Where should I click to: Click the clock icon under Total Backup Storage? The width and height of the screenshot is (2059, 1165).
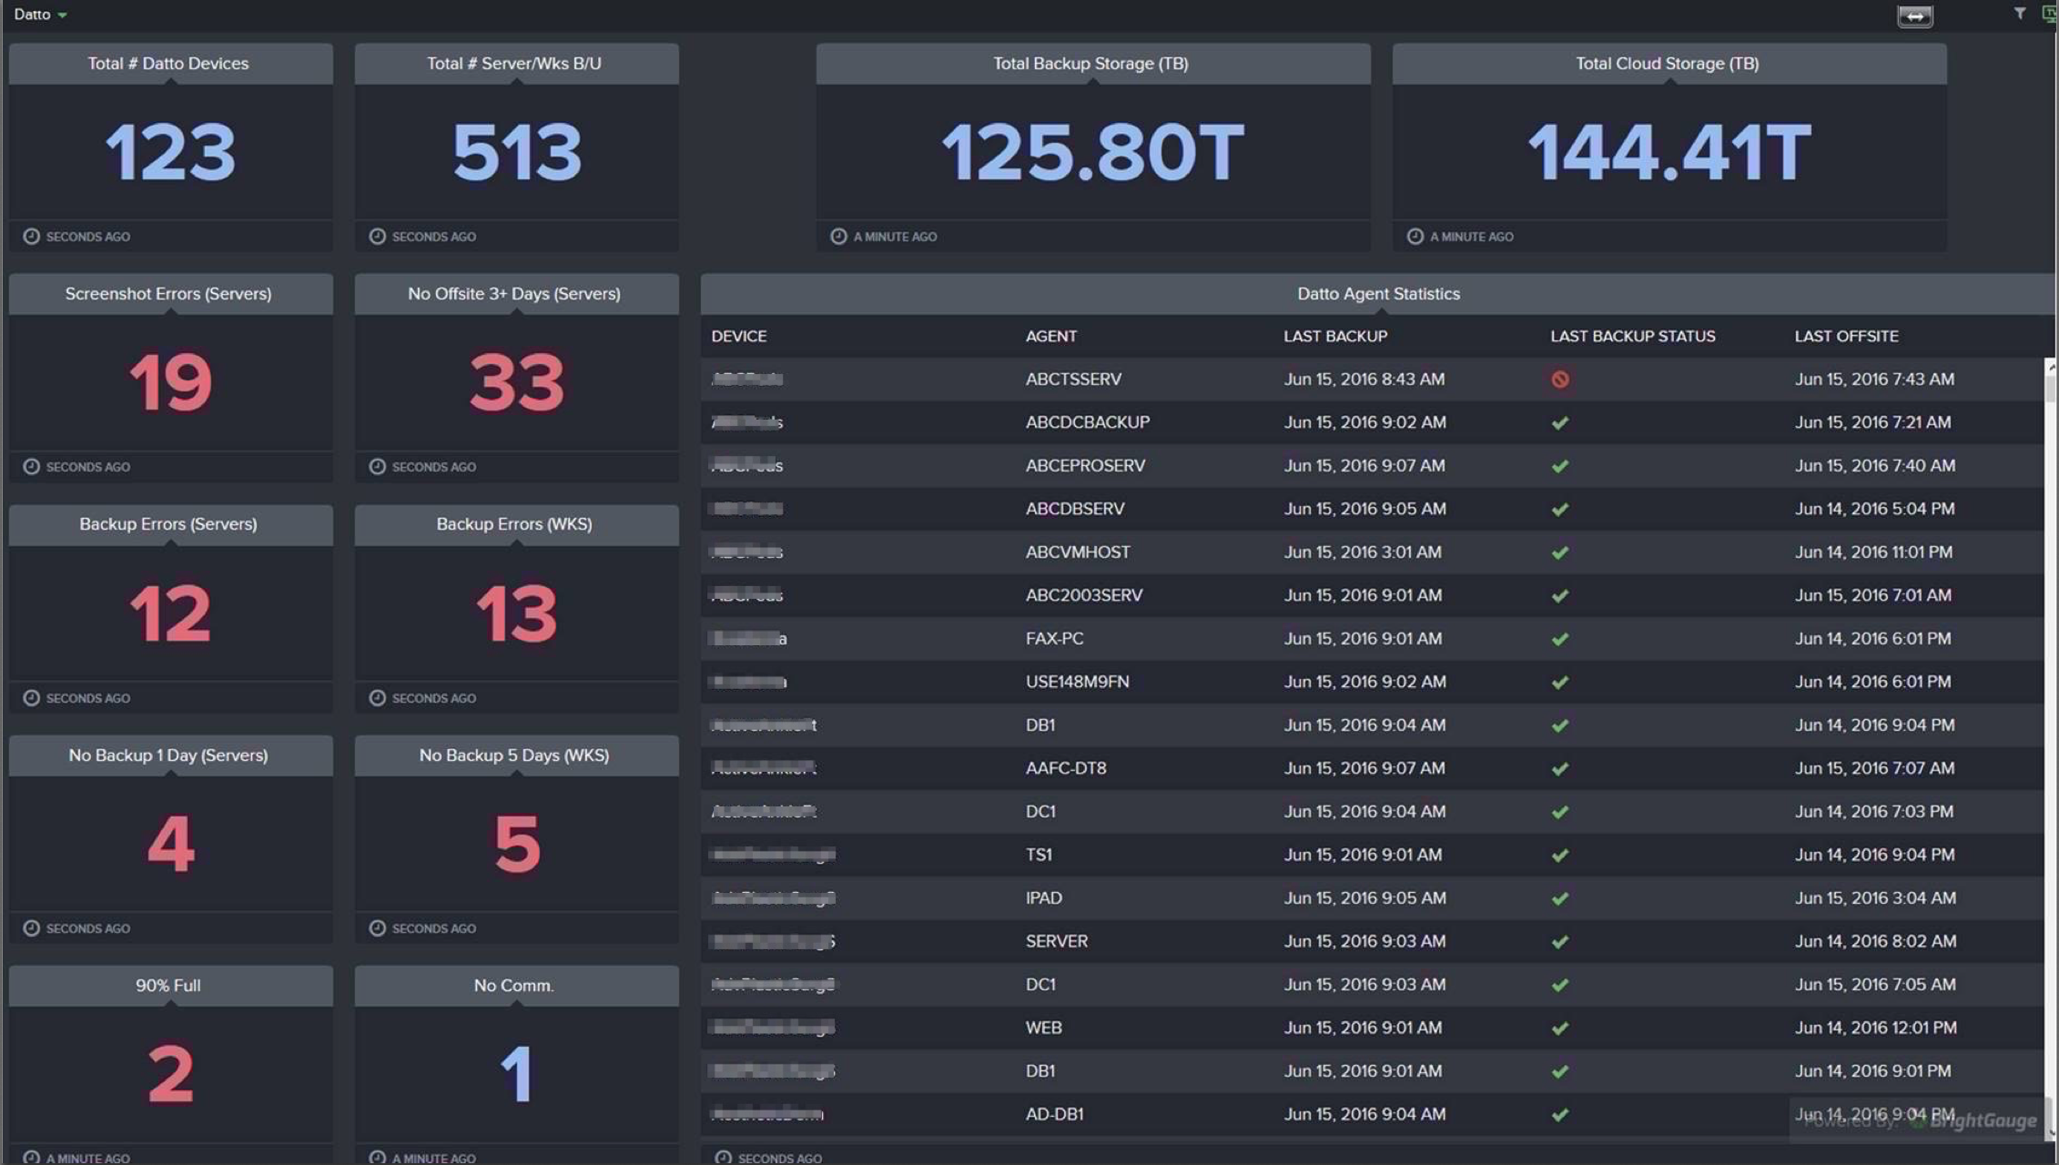838,237
